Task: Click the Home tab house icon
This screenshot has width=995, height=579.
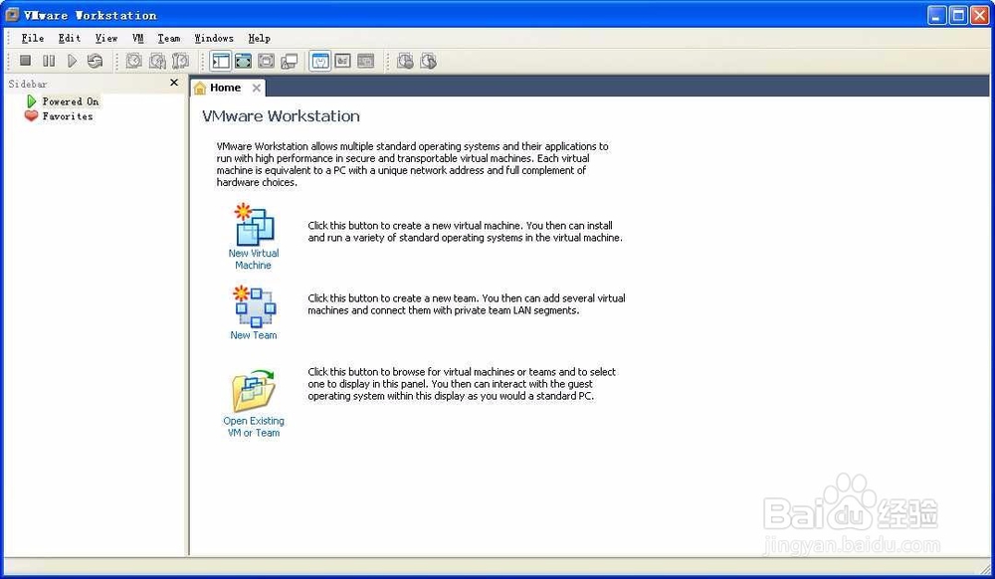Action: 200,89
